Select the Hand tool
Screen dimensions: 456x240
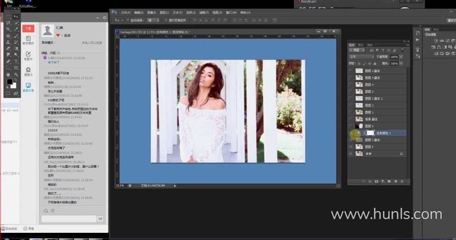pyautogui.click(x=8, y=74)
